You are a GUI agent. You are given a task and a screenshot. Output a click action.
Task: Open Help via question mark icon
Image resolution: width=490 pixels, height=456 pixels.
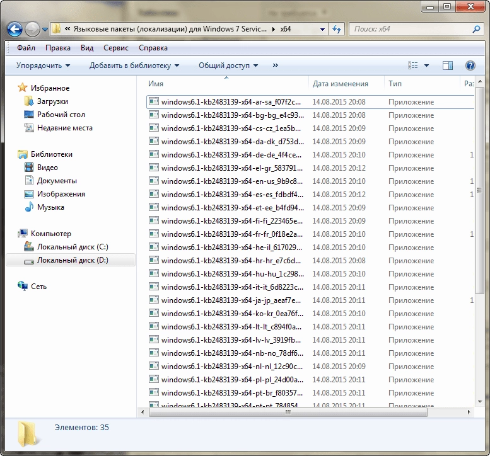470,66
